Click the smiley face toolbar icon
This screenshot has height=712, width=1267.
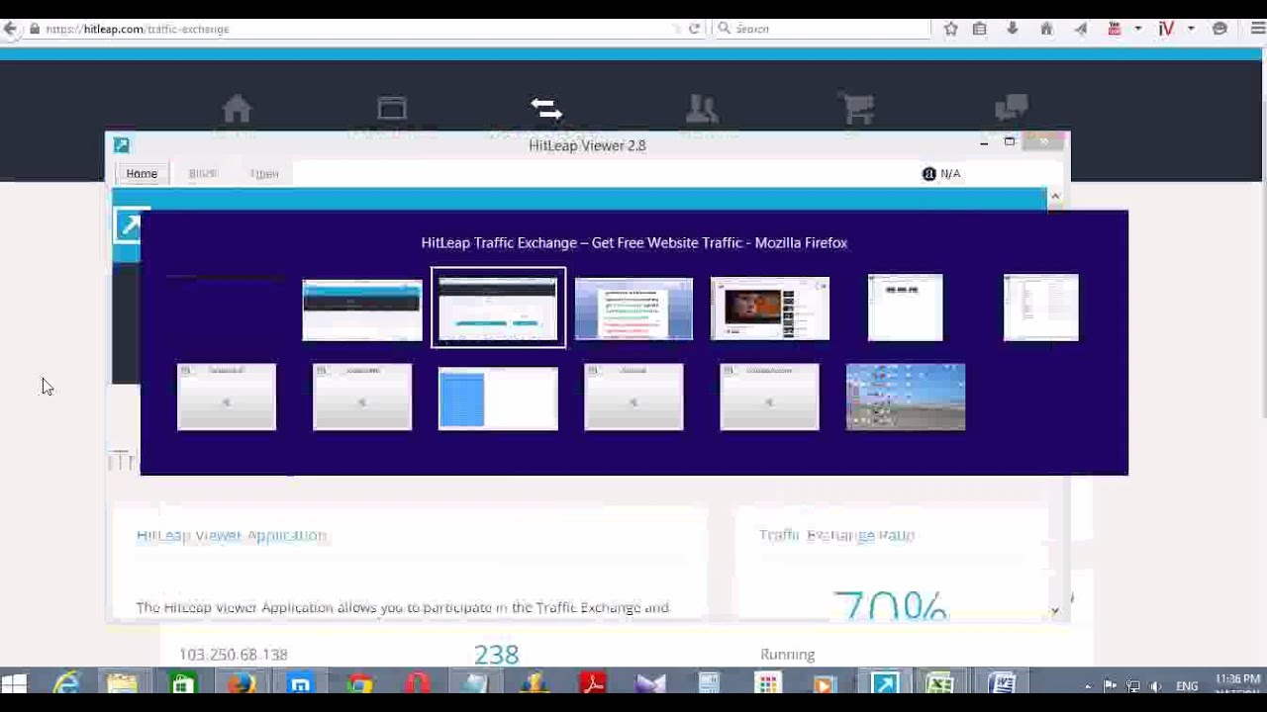click(1219, 29)
